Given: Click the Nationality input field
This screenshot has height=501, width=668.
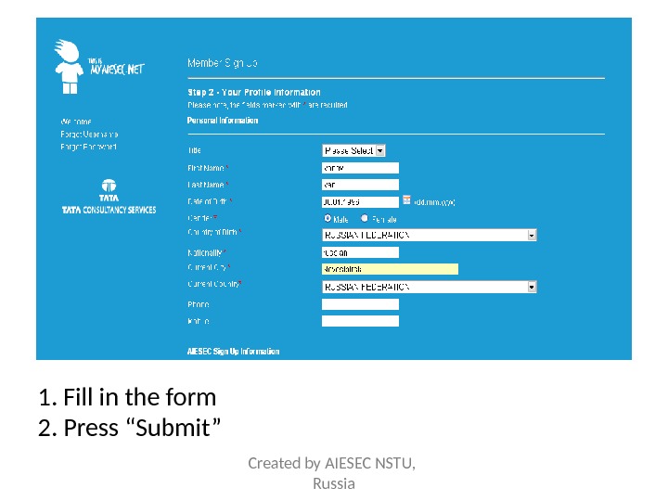Looking at the screenshot, I should (360, 252).
